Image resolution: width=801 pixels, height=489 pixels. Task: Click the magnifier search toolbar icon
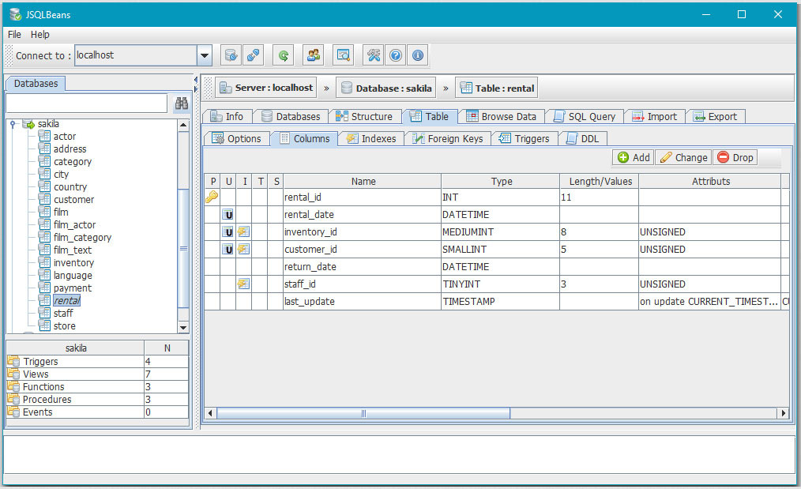[344, 55]
